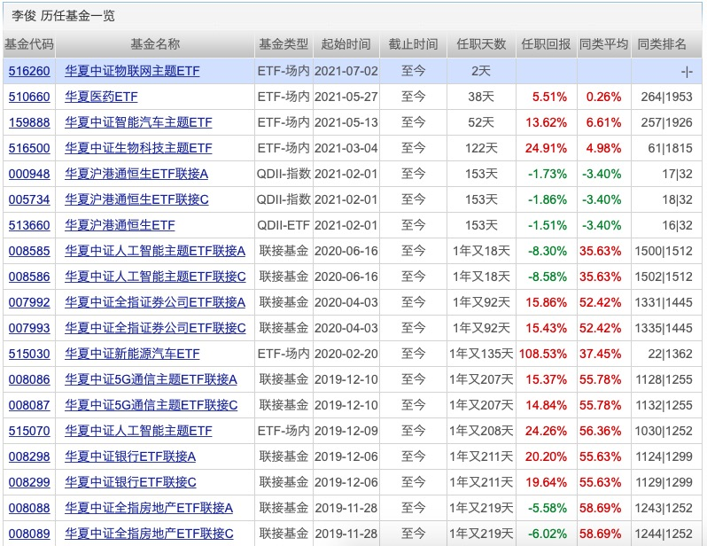Click fund code 516500
707x546 pixels.
tap(29, 148)
